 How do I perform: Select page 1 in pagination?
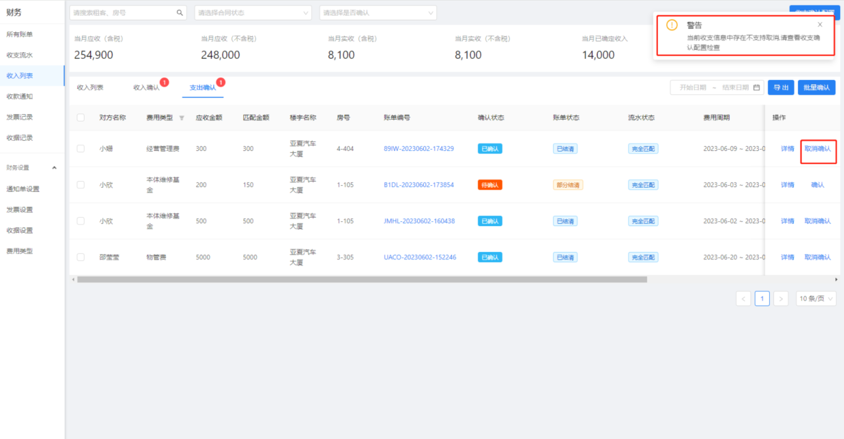click(x=762, y=298)
